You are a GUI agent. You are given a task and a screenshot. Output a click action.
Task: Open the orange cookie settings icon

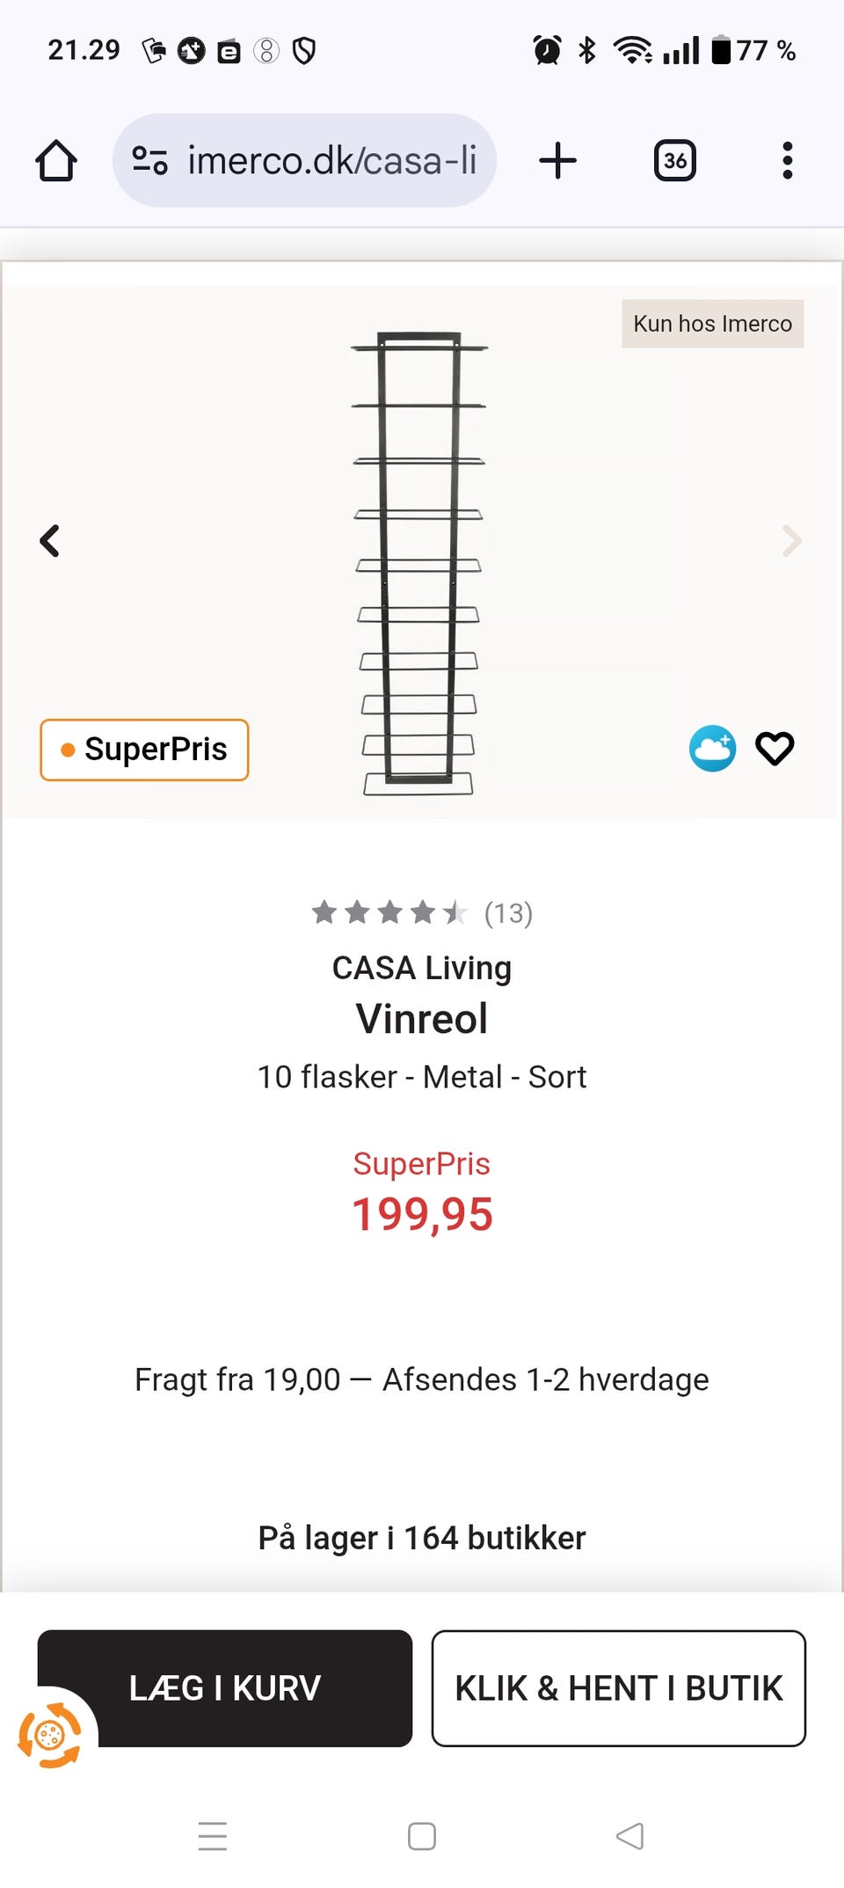click(x=49, y=1735)
